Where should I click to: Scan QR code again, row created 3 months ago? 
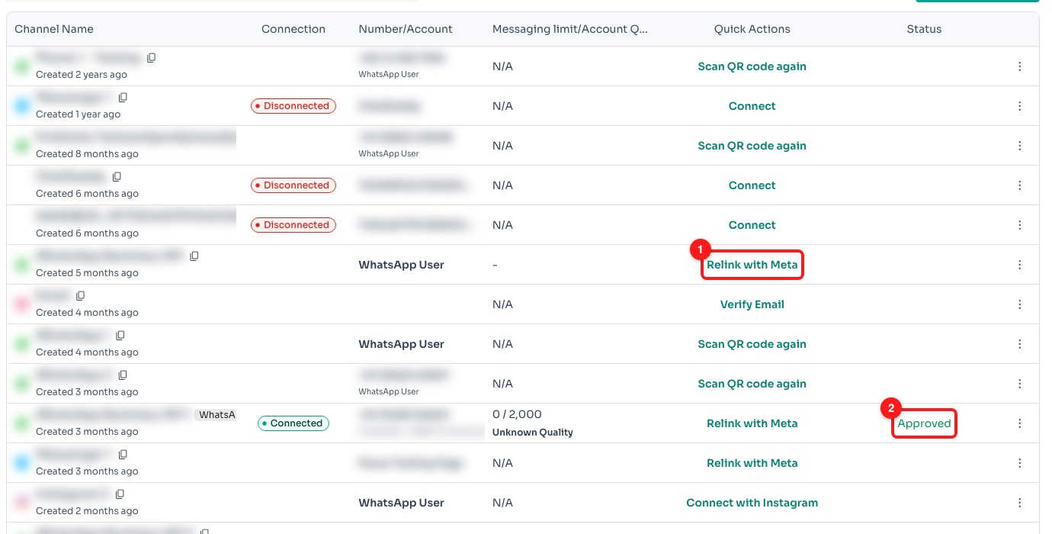tap(752, 384)
